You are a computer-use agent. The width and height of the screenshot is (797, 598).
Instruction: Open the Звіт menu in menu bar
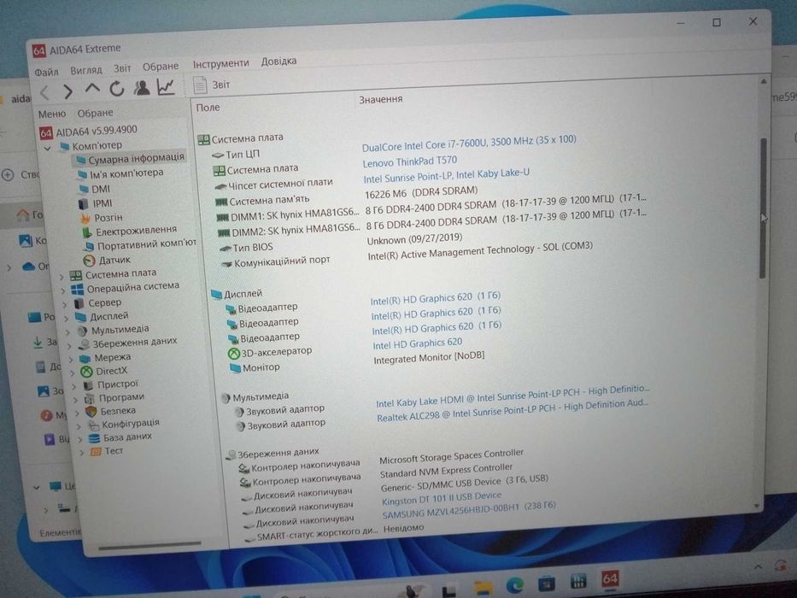click(x=122, y=68)
